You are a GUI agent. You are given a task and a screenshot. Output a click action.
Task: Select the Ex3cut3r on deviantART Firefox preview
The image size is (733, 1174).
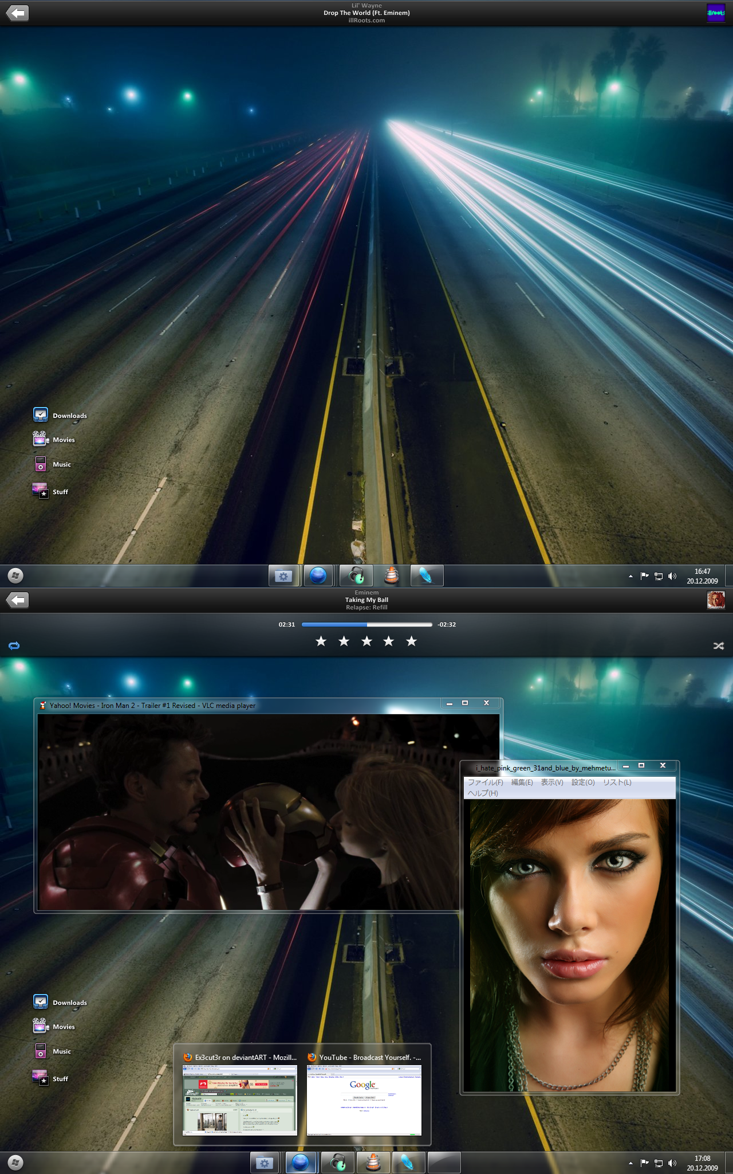pos(240,1095)
